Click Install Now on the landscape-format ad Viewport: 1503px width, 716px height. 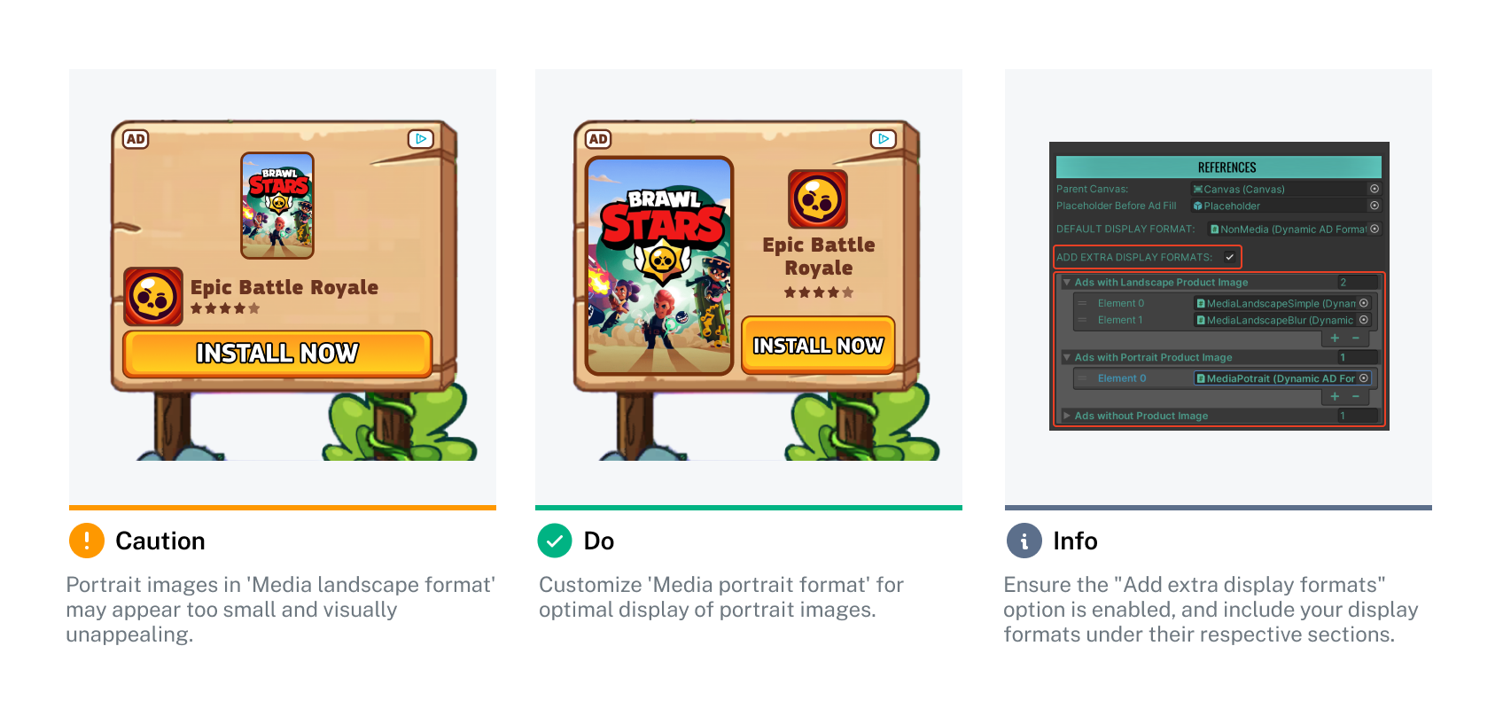277,354
